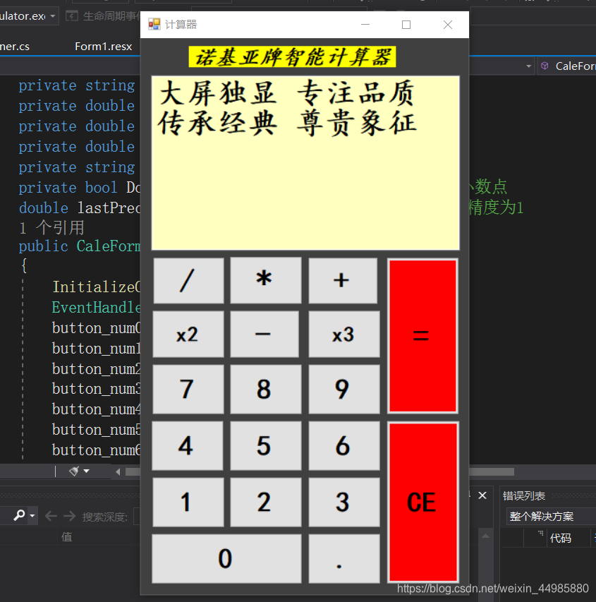
Task: Click the document icon on the 生命周期事 tab
Action: tap(71, 16)
